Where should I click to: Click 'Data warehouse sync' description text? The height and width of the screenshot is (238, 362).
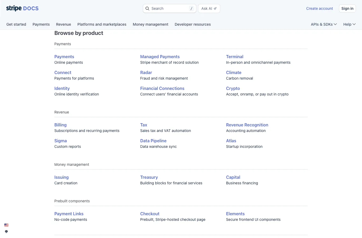(158, 147)
